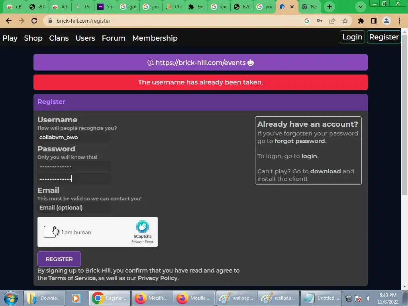Image resolution: width=408 pixels, height=306 pixels.
Task: Open the saved passwords key icon
Action: click(320, 21)
